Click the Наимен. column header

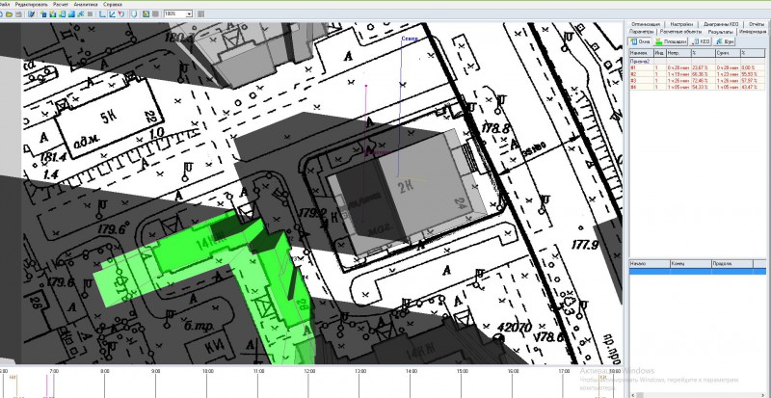[641, 53]
